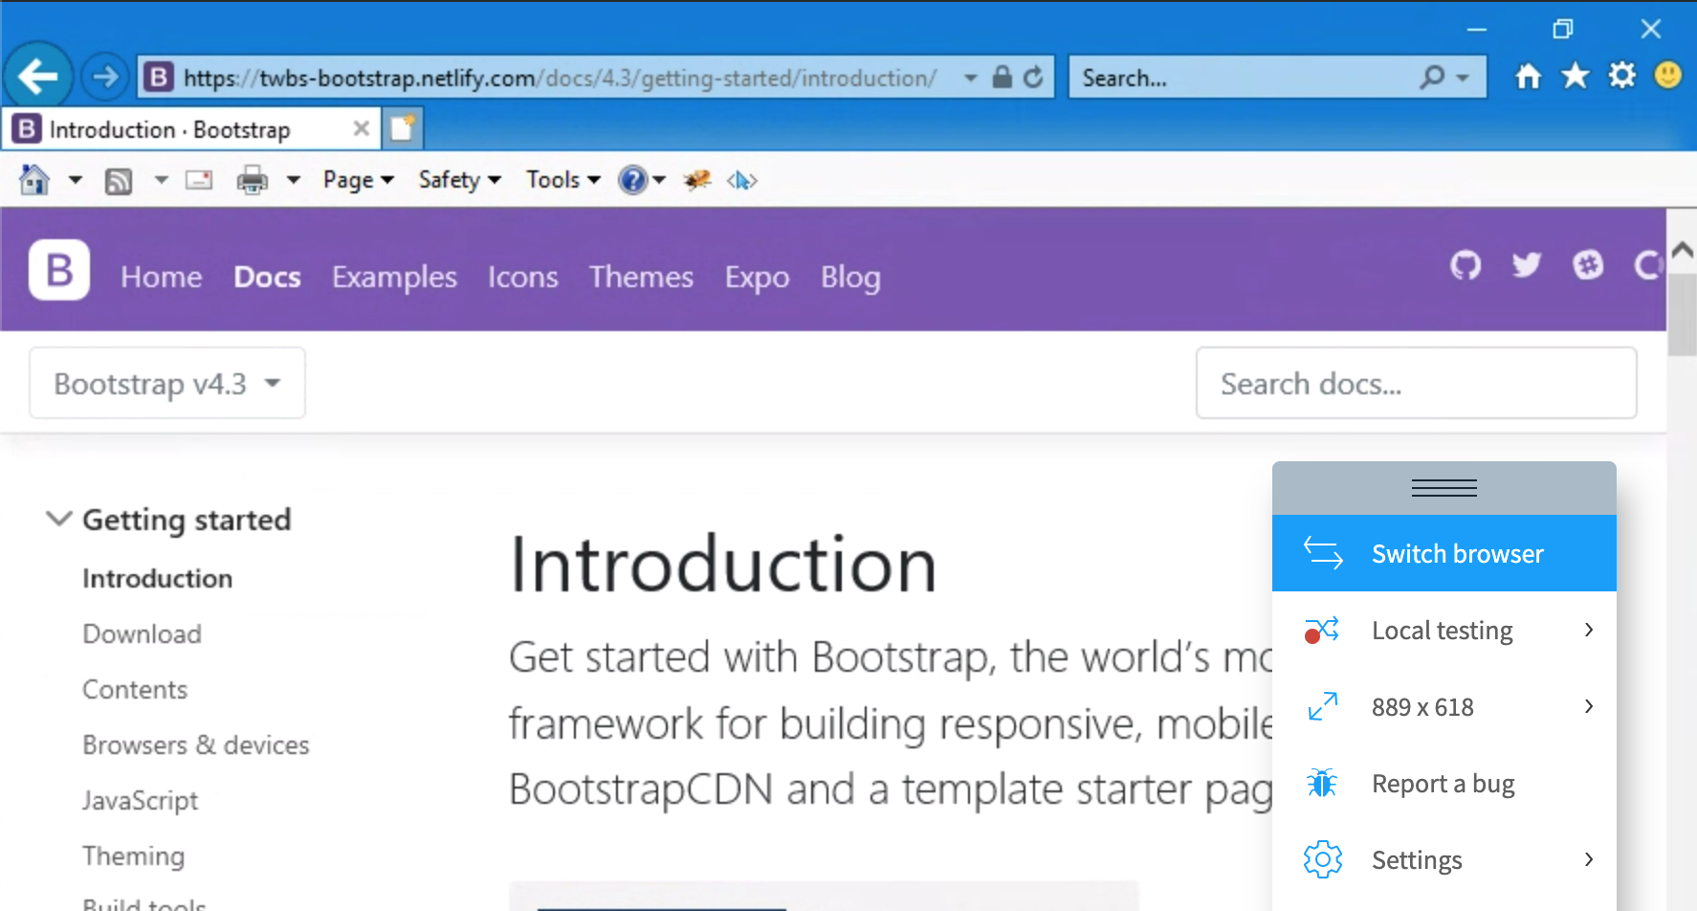Click the browser Back arrow button

[38, 77]
